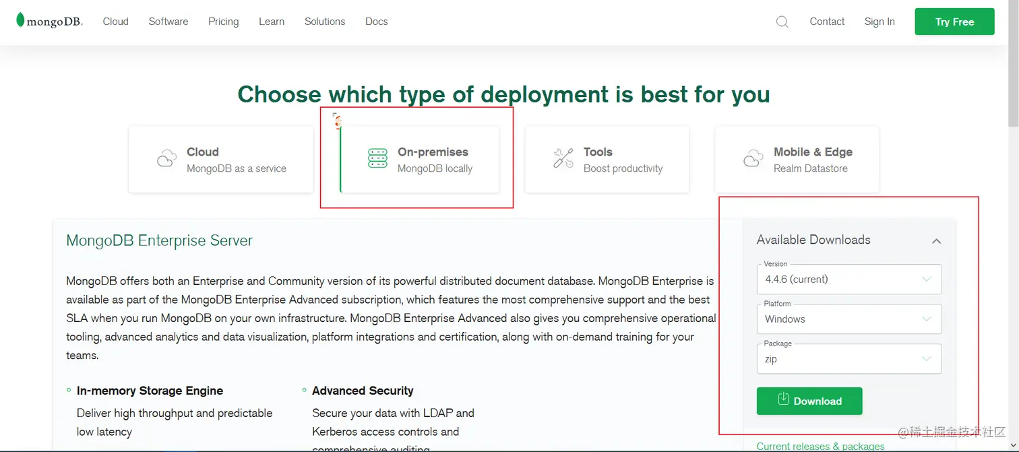Open the Cloud menu in navigation

pos(115,22)
